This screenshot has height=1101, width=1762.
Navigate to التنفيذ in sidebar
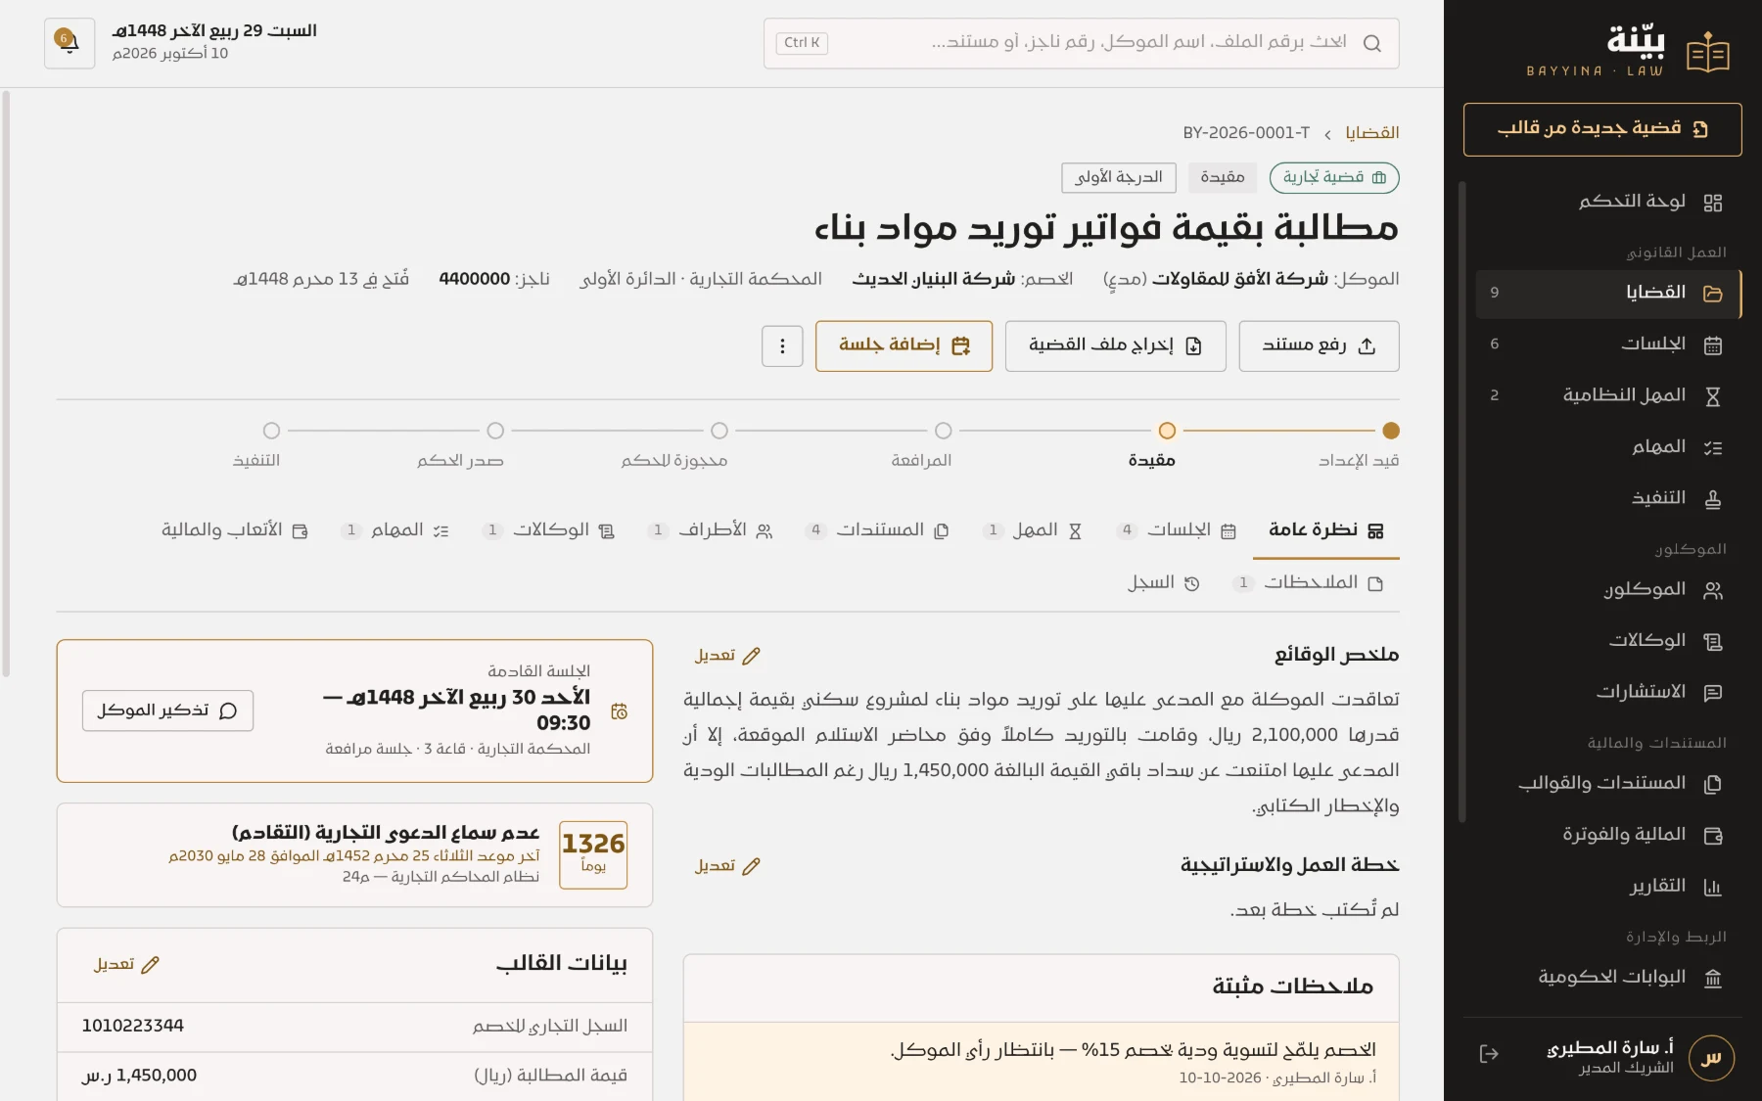click(x=1608, y=498)
